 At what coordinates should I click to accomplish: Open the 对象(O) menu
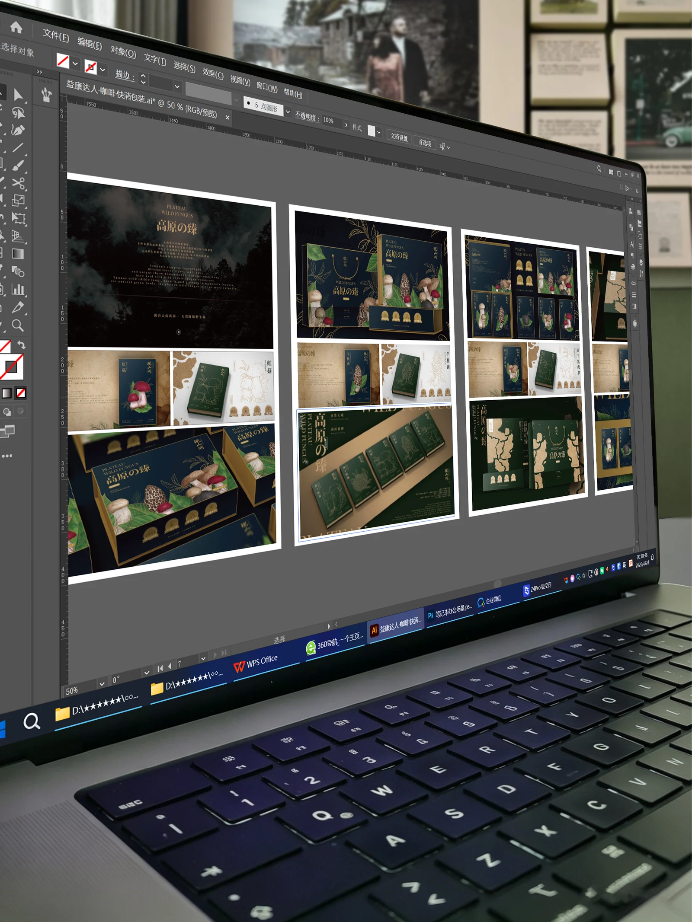point(123,52)
